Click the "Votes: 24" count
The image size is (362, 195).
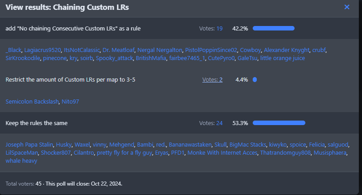pyautogui.click(x=211, y=123)
